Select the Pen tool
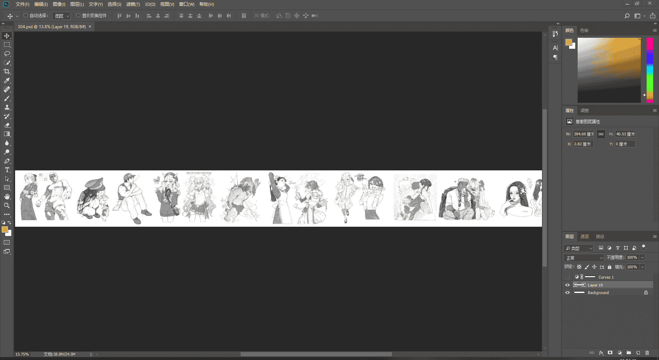The image size is (659, 360). 7,161
